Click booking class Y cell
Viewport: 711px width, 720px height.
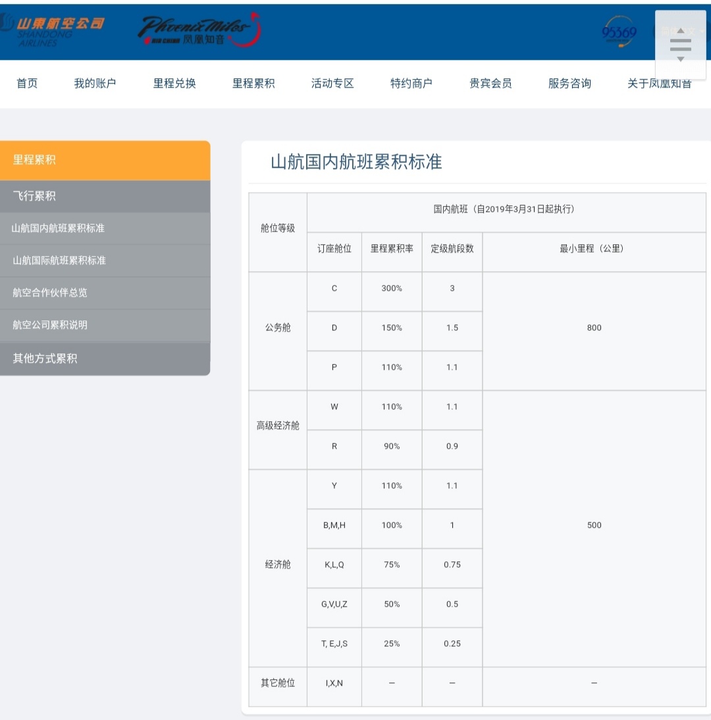point(334,489)
